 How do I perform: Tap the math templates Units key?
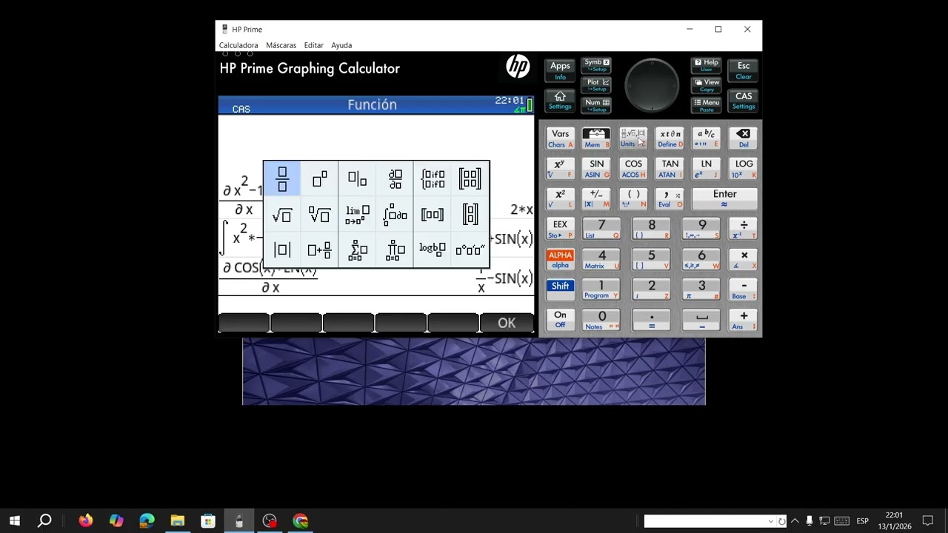[x=632, y=138]
